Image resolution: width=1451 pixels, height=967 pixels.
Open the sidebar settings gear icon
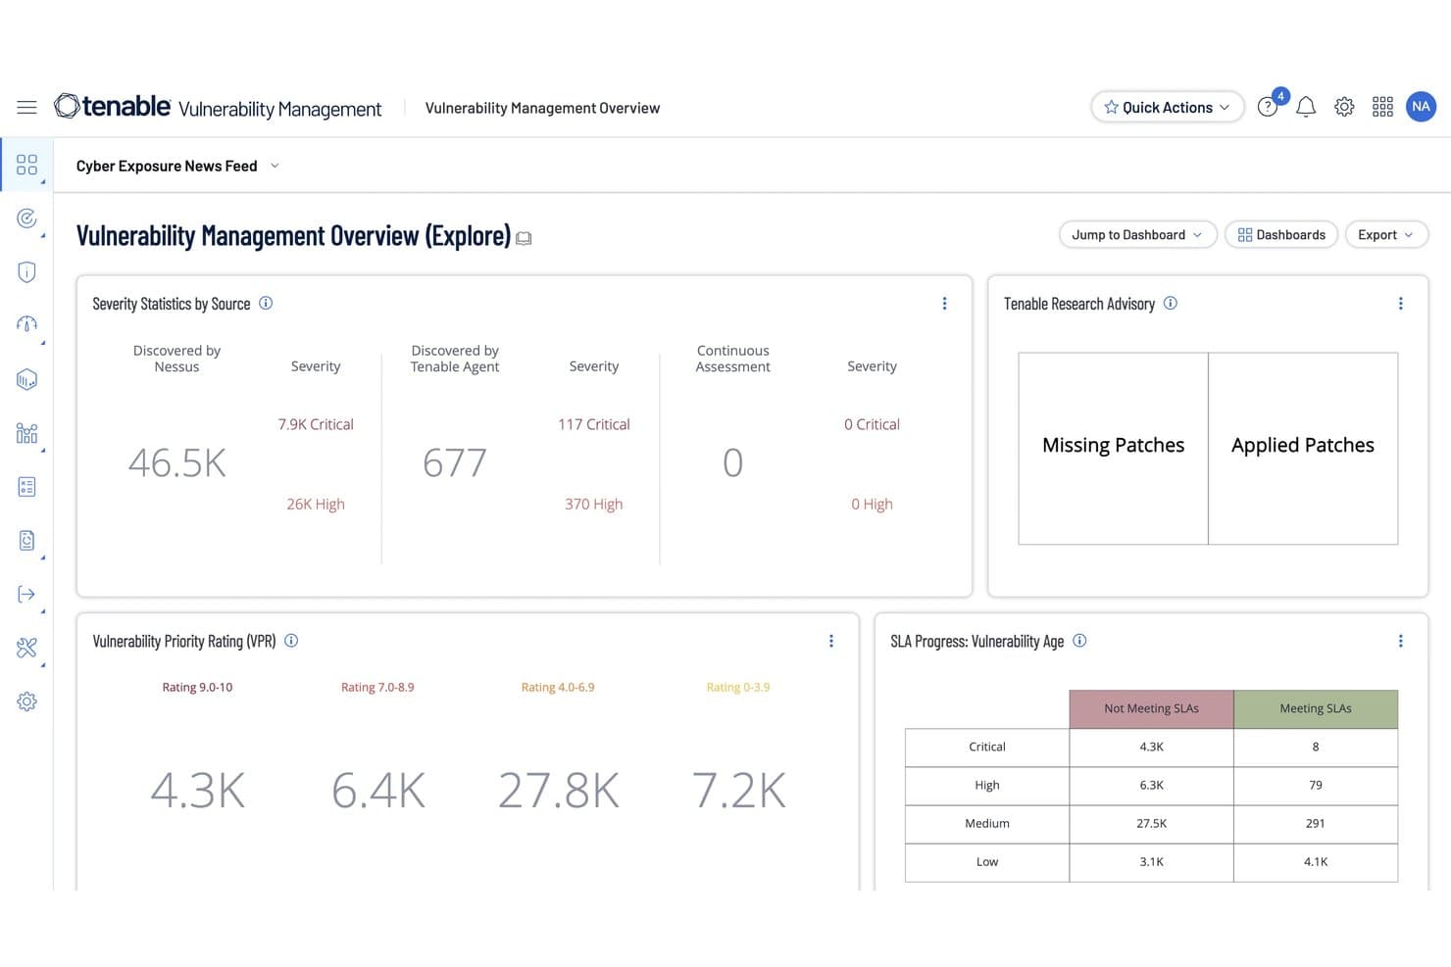(x=26, y=701)
